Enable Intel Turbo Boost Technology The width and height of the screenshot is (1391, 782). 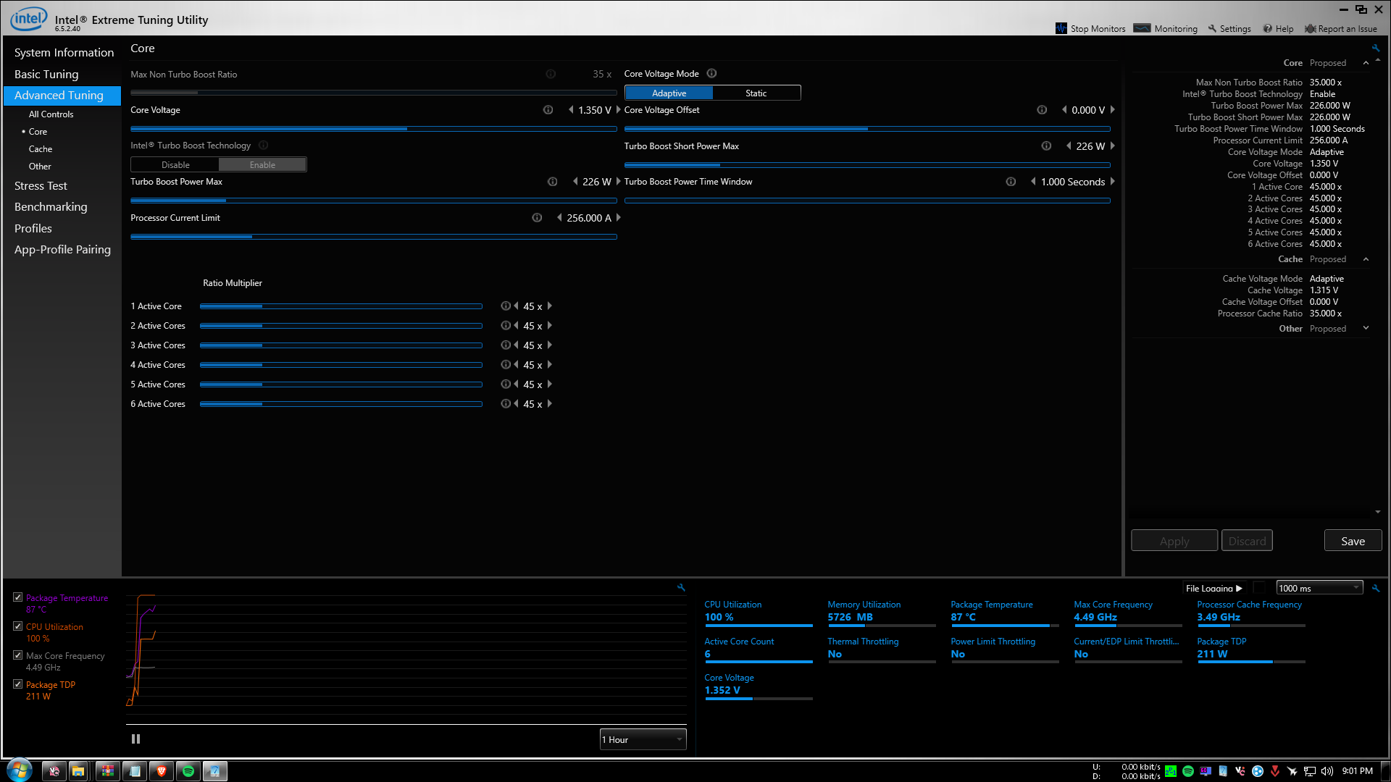262,165
